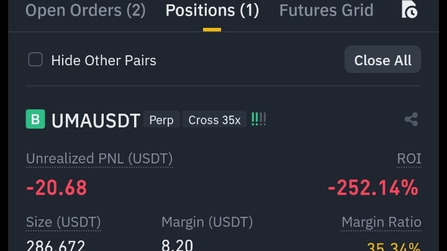The height and width of the screenshot is (251, 447).
Task: Check the Hide Other Pairs box
Action: [x=35, y=60]
